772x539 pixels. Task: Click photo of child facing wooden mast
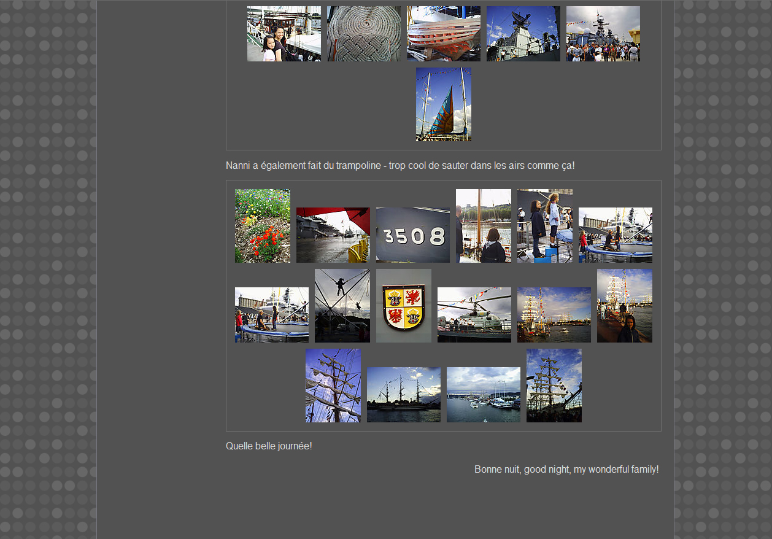(x=483, y=226)
